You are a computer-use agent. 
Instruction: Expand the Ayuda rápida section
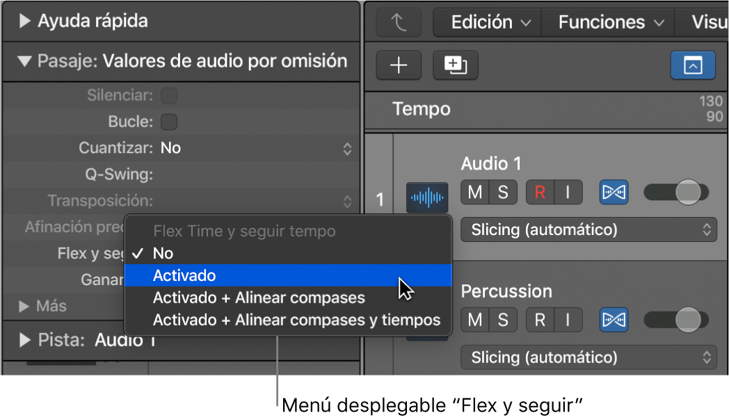pos(24,21)
